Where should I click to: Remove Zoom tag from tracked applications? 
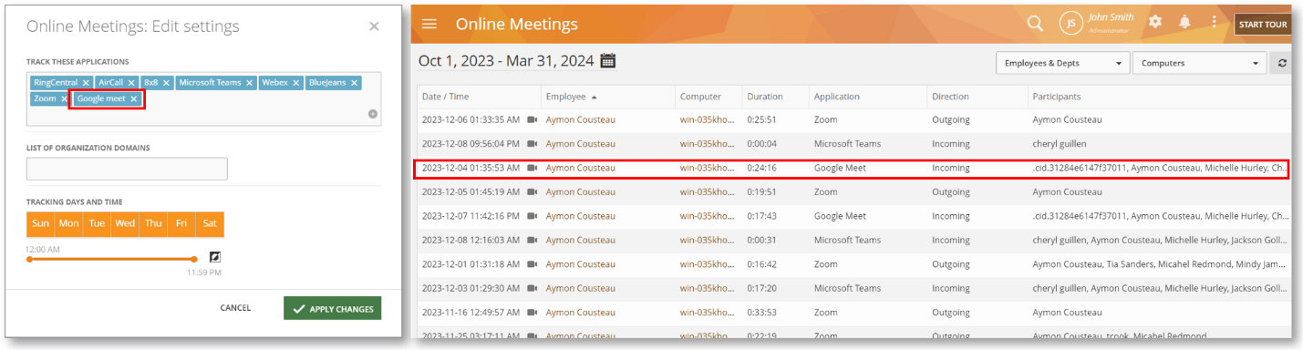tap(64, 98)
